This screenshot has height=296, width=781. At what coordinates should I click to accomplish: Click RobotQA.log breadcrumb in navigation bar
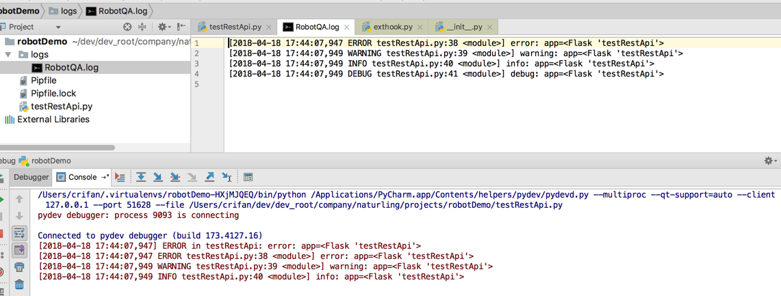tap(116, 10)
